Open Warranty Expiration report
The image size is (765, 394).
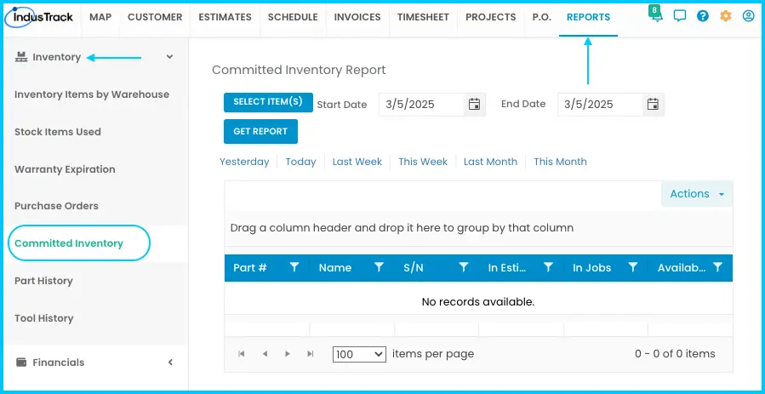pyautogui.click(x=65, y=169)
